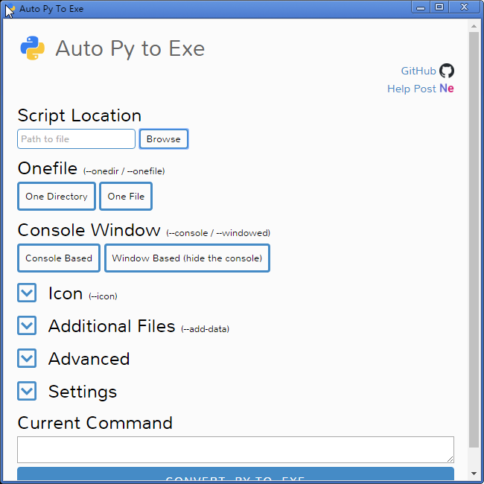This screenshot has width=484, height=484.
Task: Choose Console Based option
Action: coord(59,258)
